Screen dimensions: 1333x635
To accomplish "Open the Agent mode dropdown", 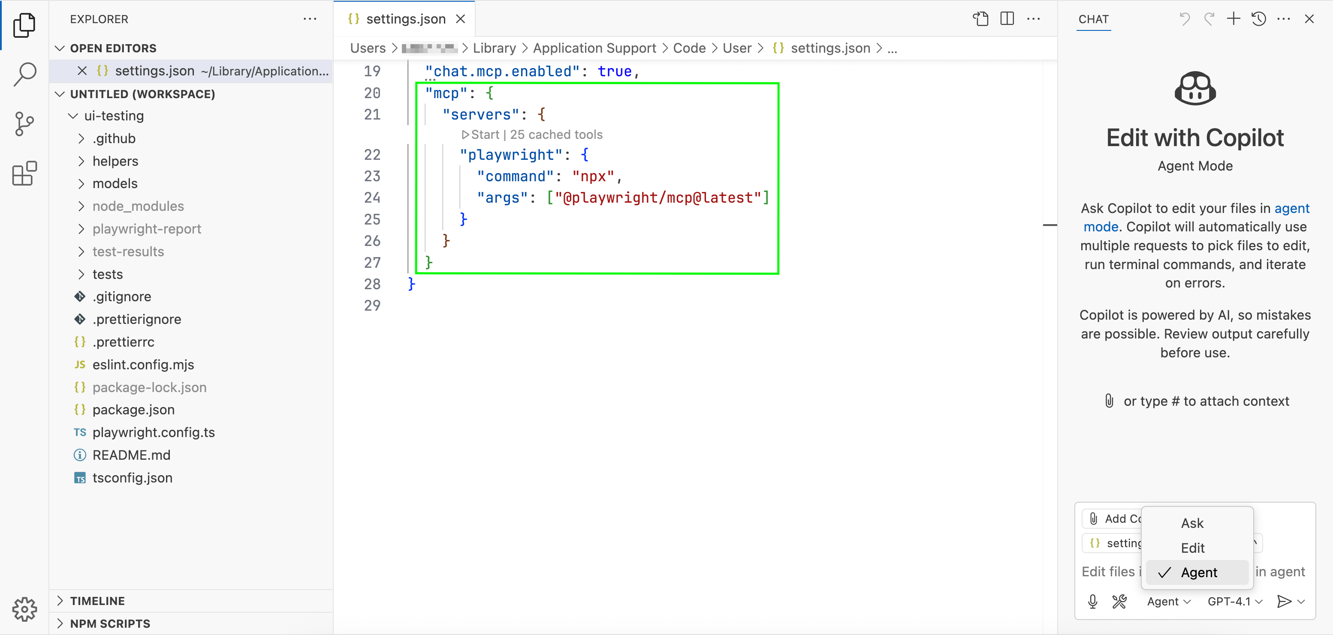I will coord(1169,602).
